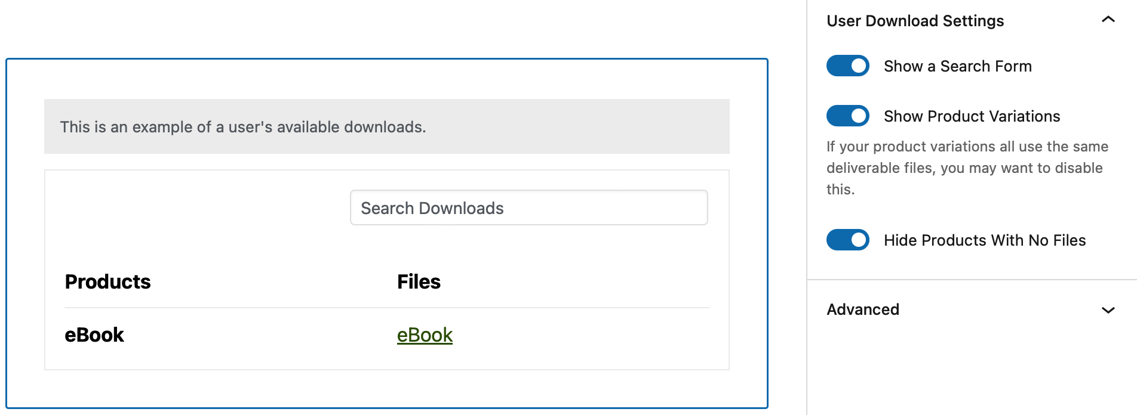Disable the Show a Search Form toggle
The image size is (1137, 415).
pos(847,66)
